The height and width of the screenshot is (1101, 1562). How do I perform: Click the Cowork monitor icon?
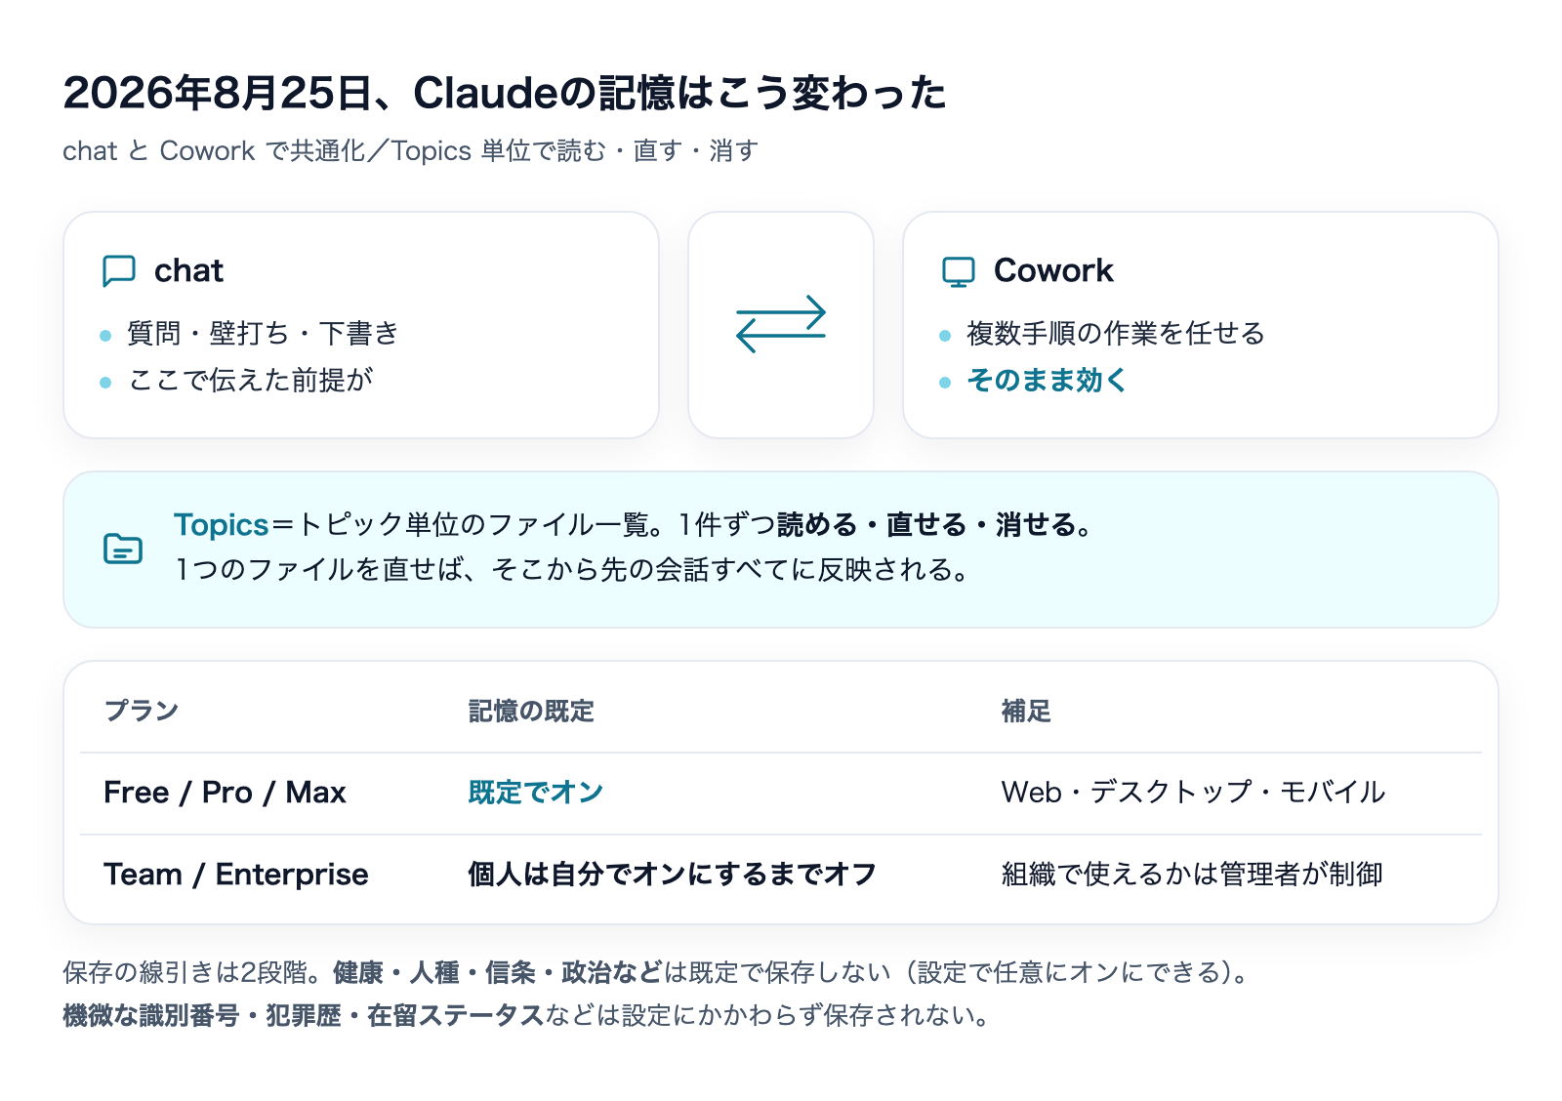[x=959, y=271]
